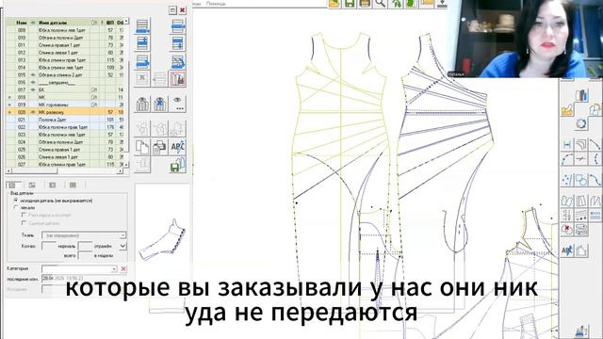Select radio option 'исходная деталь (не выкраивается)'
This screenshot has width=603, height=339.
click(x=16, y=201)
